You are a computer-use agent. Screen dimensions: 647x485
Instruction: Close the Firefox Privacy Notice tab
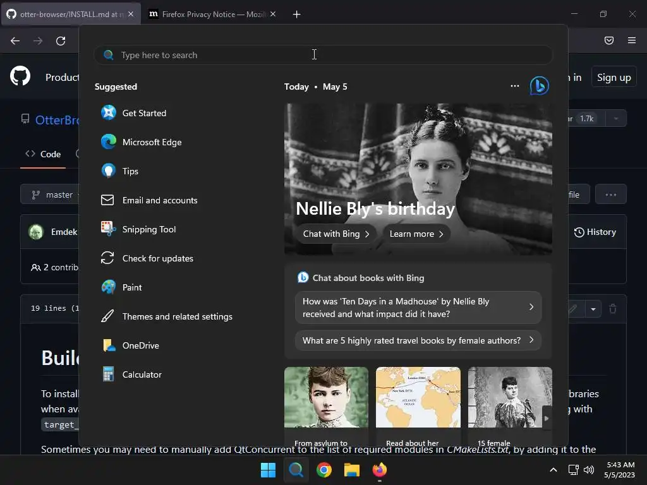click(273, 15)
